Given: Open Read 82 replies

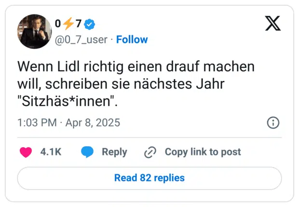Looking at the screenshot, I should coord(149,178).
